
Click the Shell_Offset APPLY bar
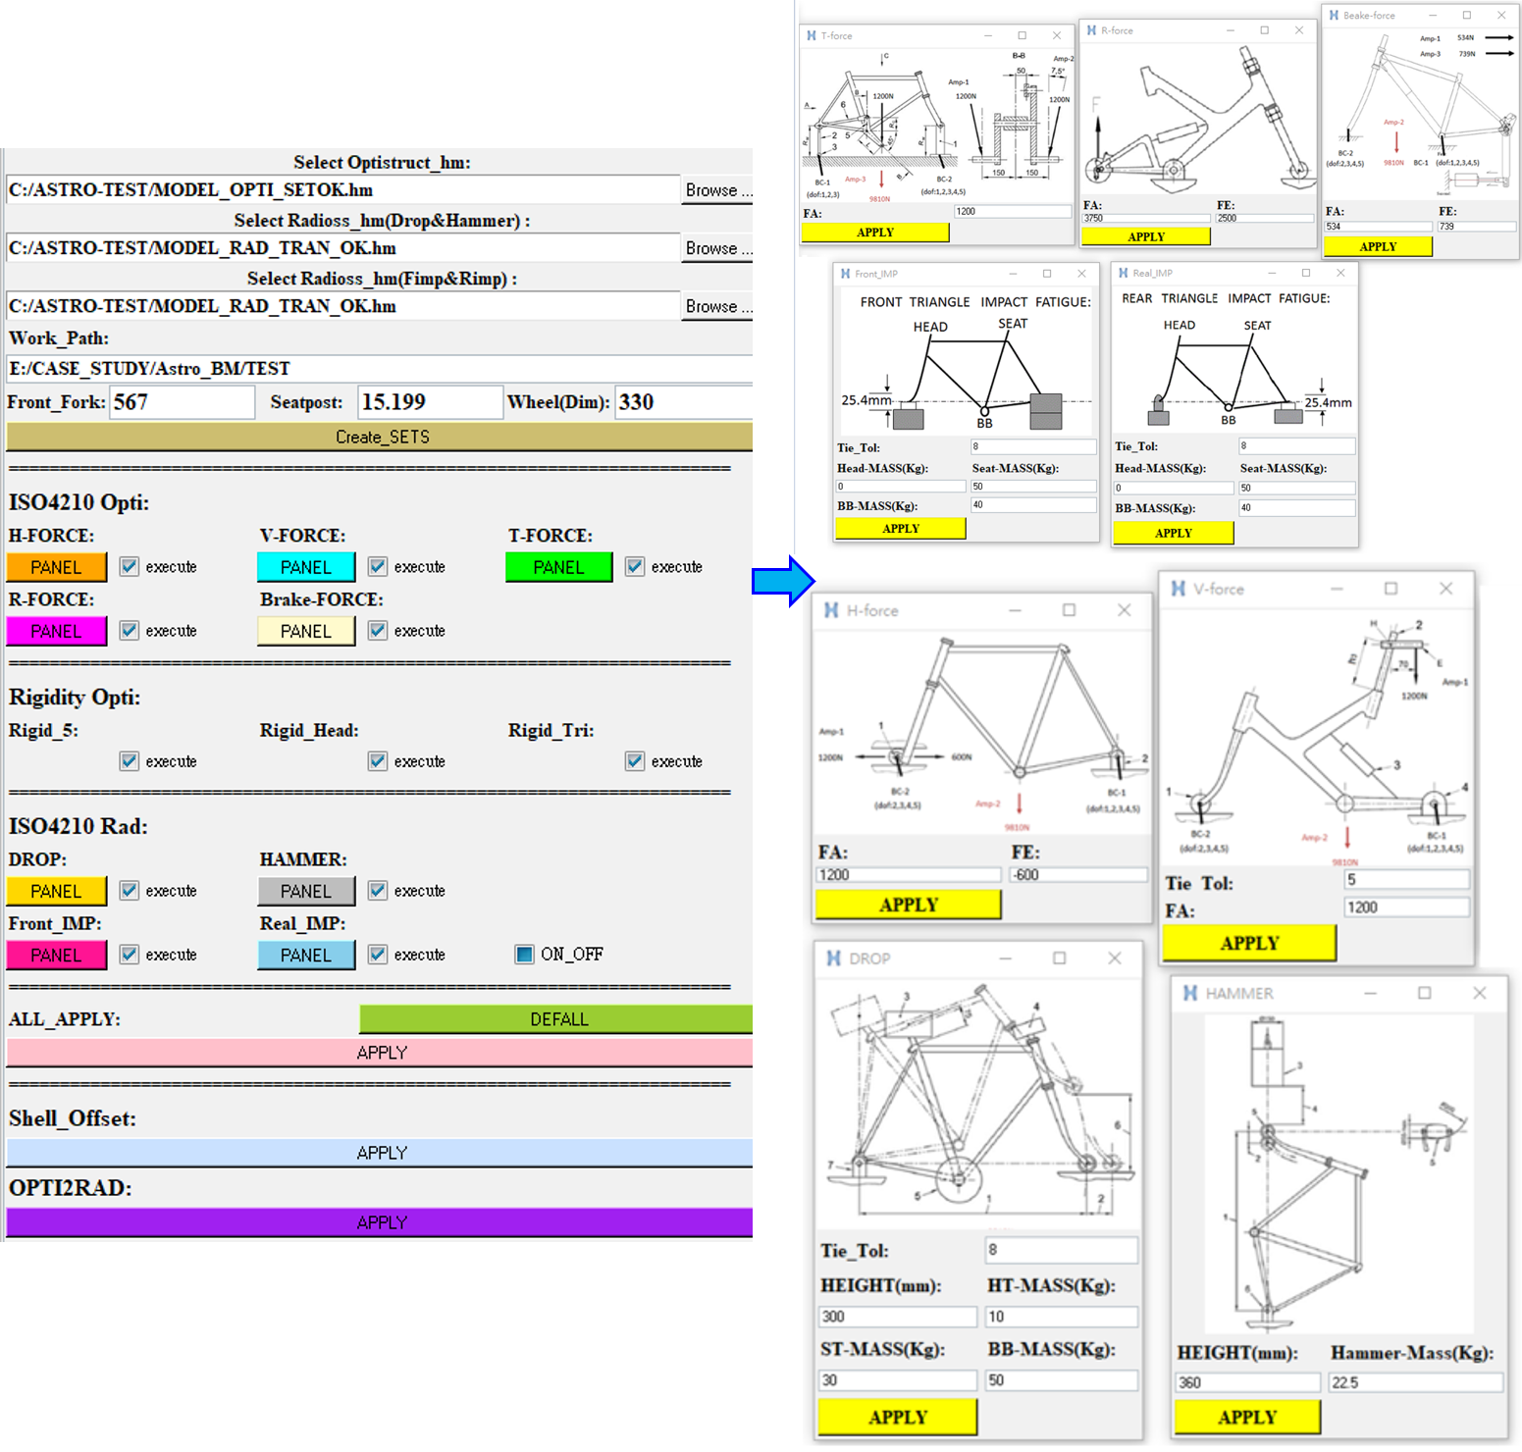click(381, 1153)
